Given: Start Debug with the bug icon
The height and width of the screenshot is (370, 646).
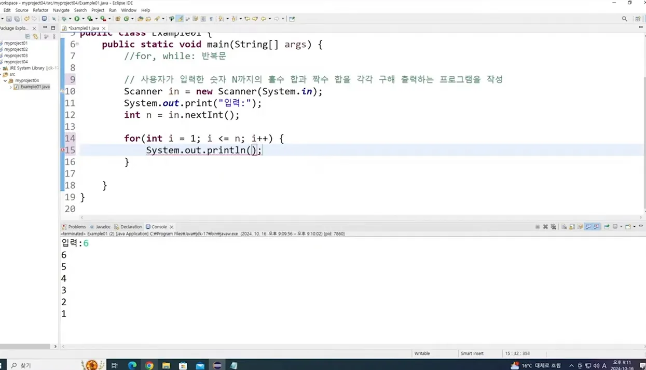Looking at the screenshot, I should [x=64, y=19].
